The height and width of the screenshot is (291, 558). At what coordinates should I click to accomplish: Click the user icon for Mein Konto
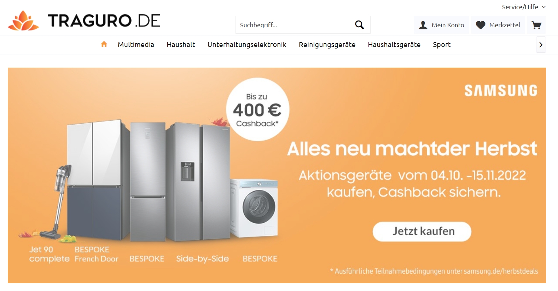pyautogui.click(x=423, y=25)
